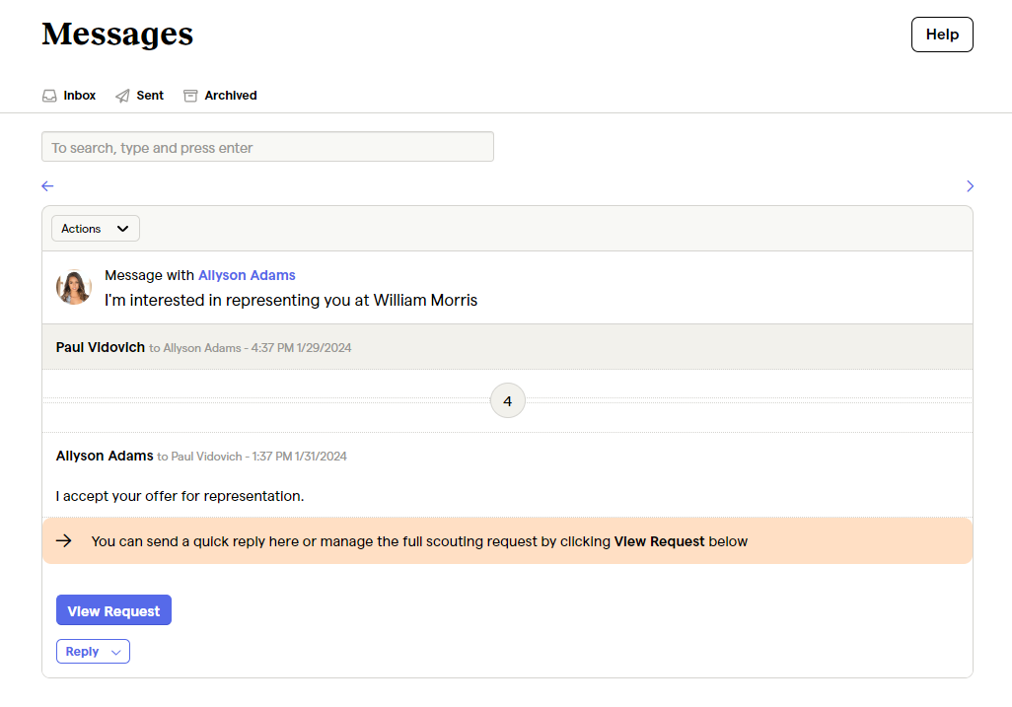The height and width of the screenshot is (707, 1012).
Task: Focus the message search field
Action: (268, 147)
